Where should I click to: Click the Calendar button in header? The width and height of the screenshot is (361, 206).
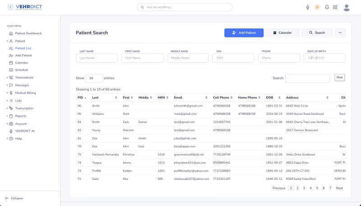282,33
